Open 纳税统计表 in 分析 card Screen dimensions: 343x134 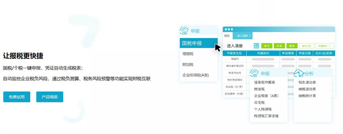pos(307,96)
